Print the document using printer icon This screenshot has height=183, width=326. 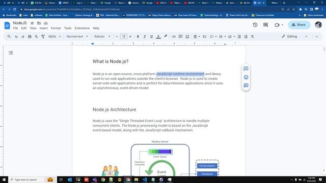pos(30,37)
